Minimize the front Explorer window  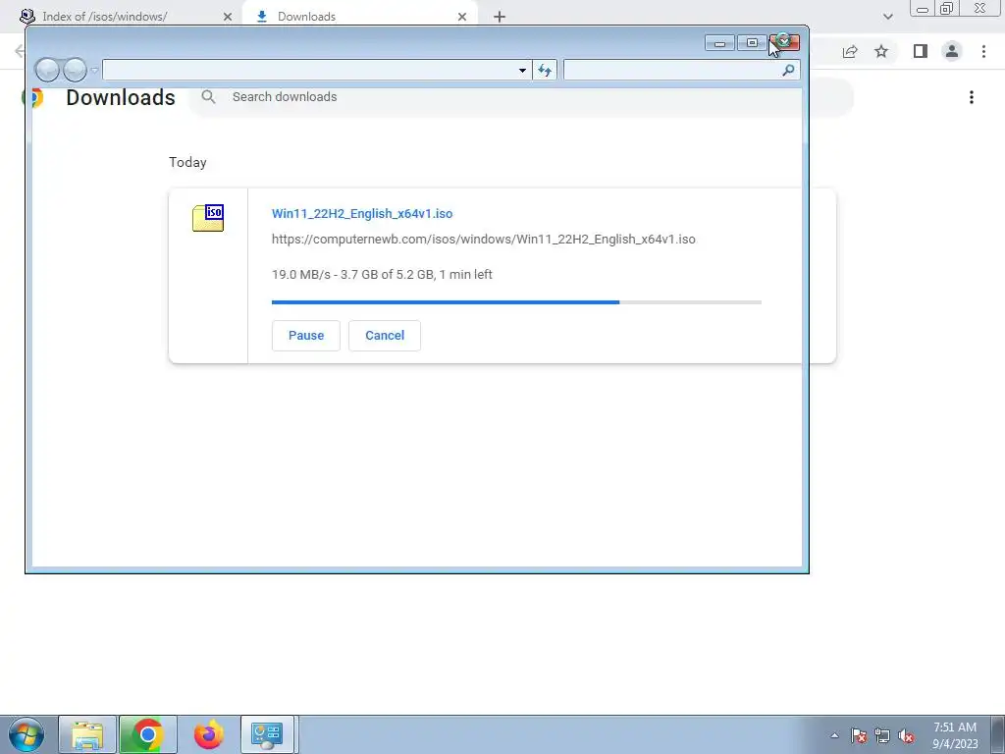point(719,43)
